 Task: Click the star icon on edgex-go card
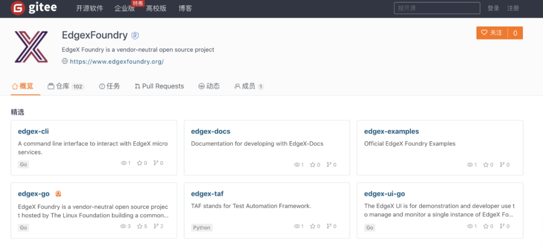coord(139,226)
